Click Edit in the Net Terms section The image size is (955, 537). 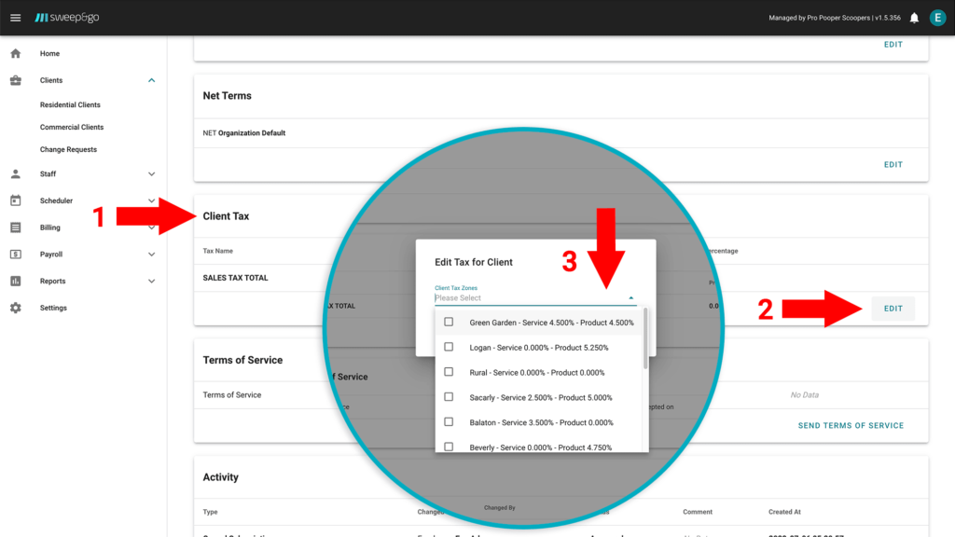(893, 164)
